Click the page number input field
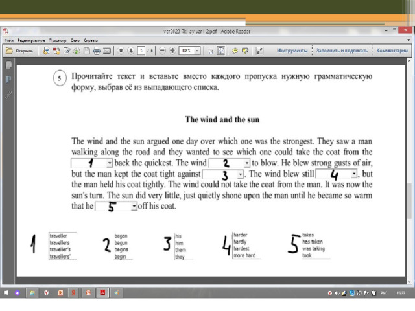This screenshot has height=311, width=415. 141,51
